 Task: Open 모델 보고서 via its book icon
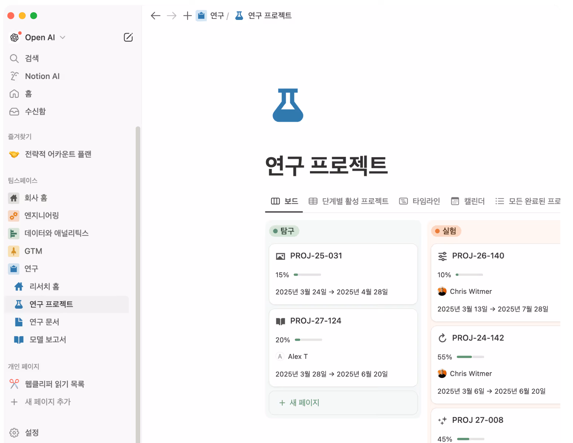coord(18,340)
